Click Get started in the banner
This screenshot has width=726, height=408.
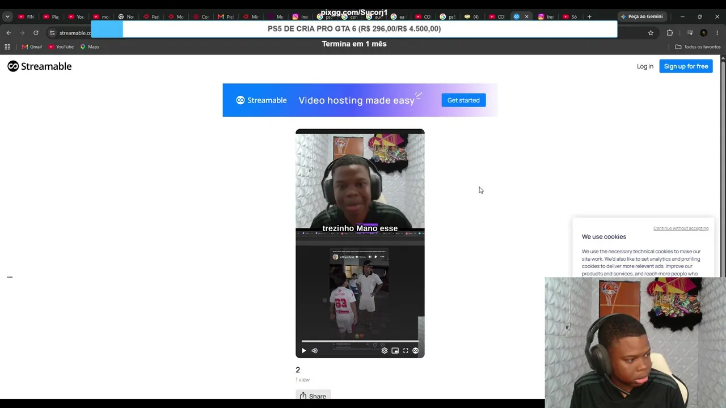point(463,100)
